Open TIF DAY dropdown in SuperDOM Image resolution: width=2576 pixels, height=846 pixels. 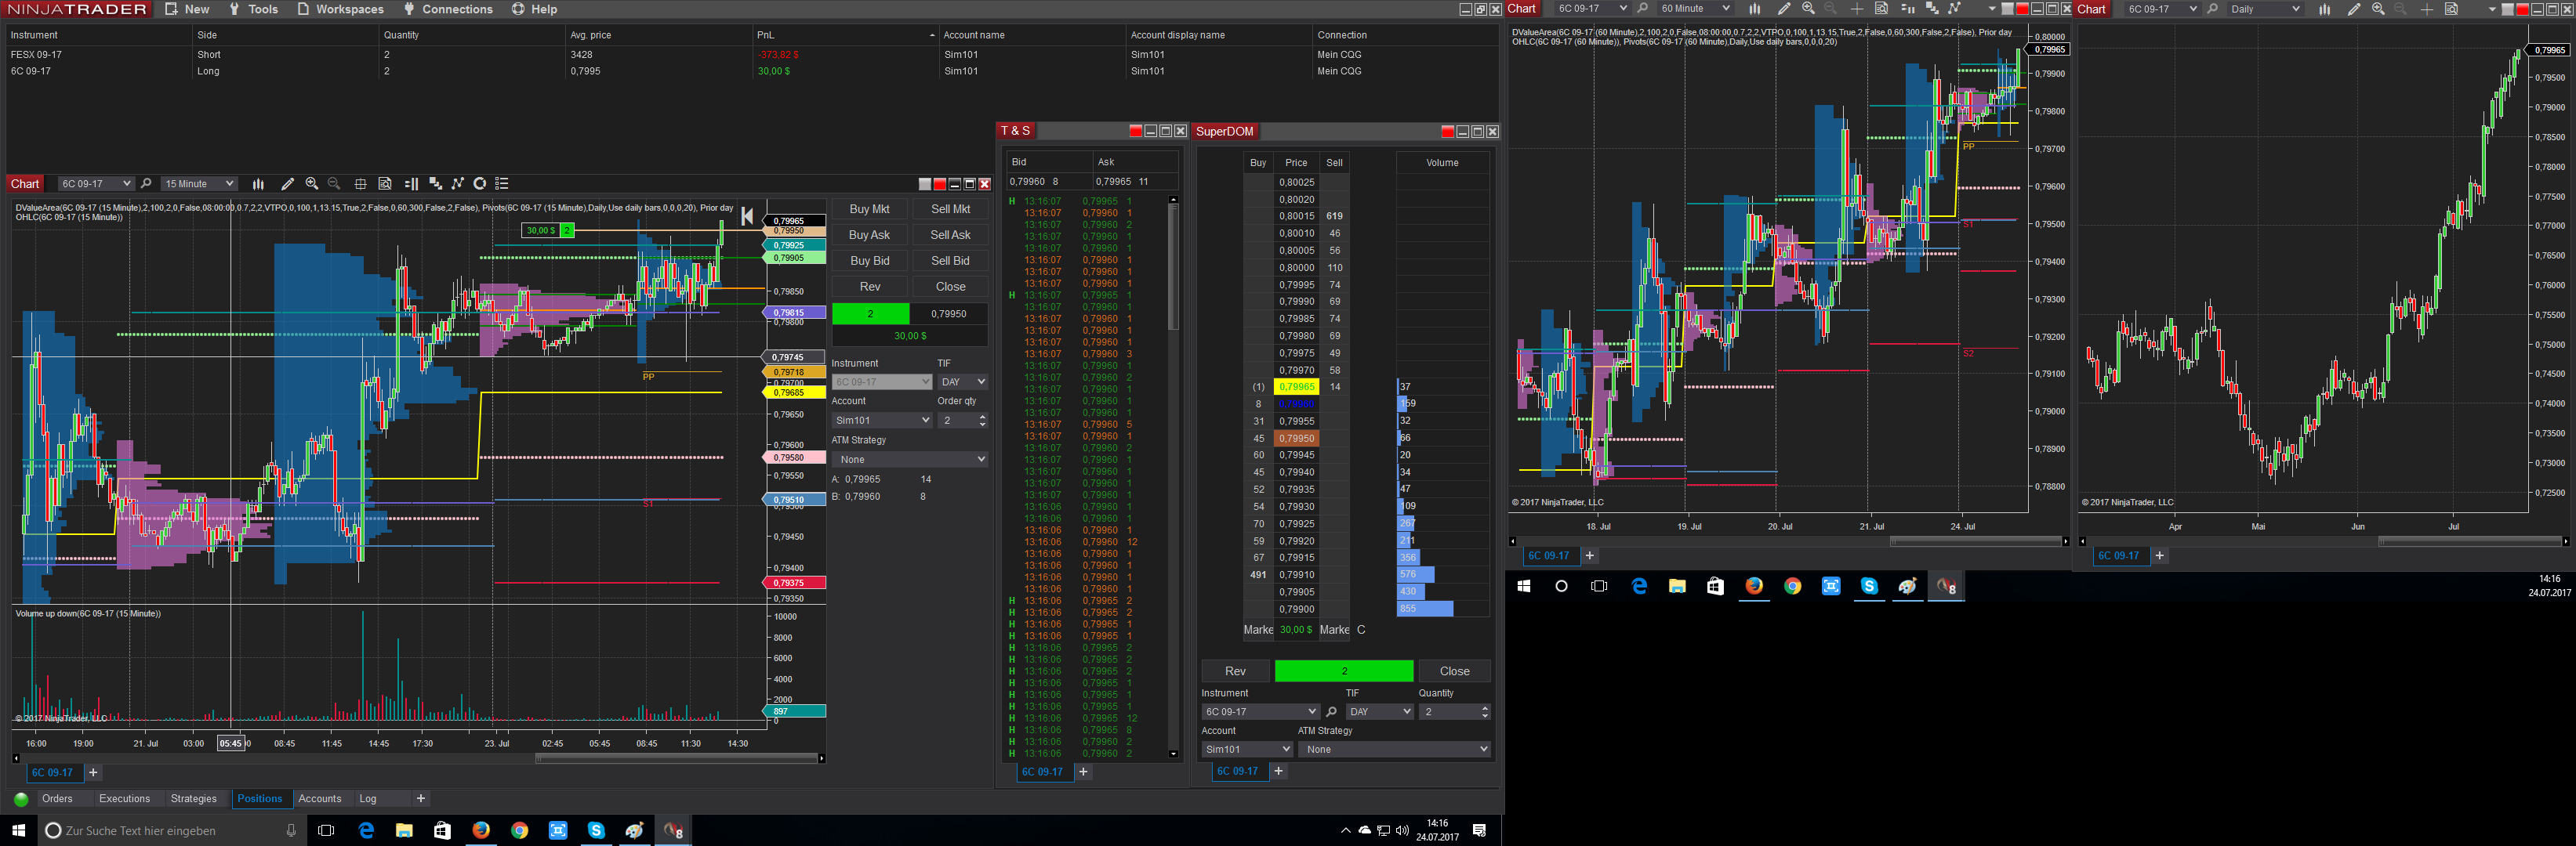(x=1379, y=712)
